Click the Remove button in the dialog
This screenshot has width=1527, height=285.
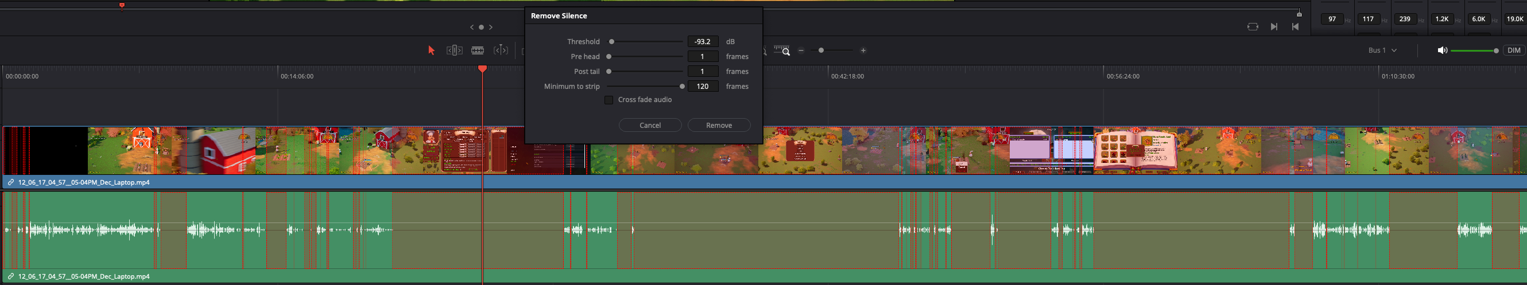point(719,125)
